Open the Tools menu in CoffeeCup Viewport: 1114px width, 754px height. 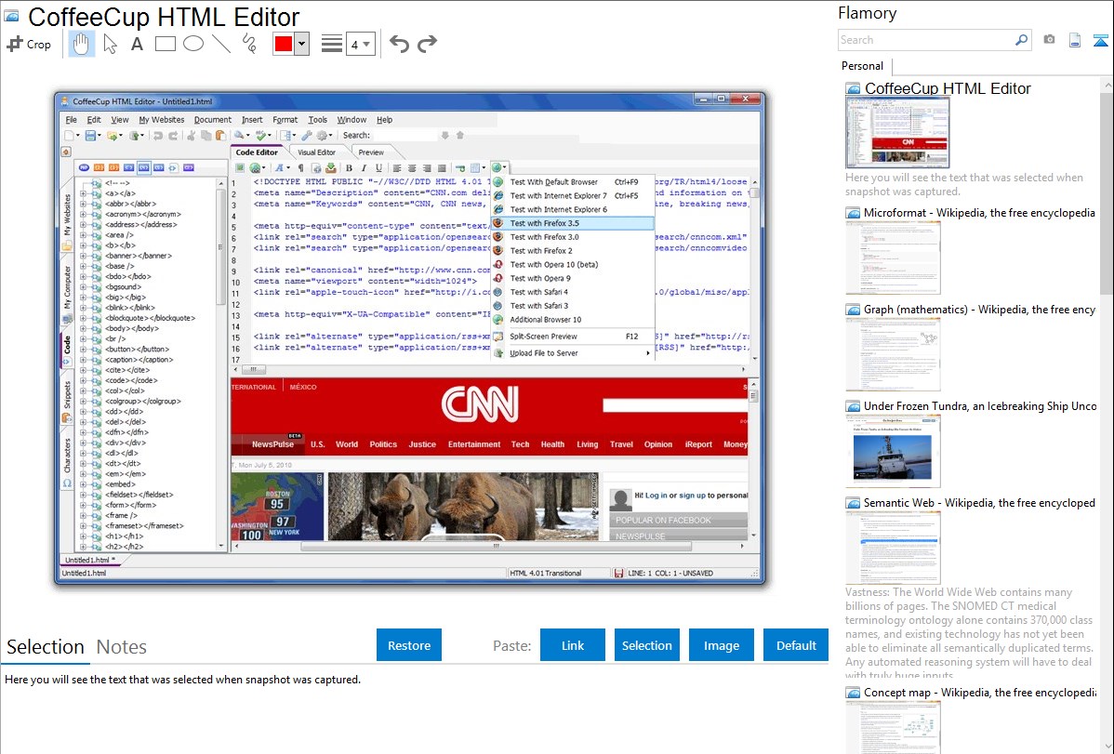pos(318,119)
